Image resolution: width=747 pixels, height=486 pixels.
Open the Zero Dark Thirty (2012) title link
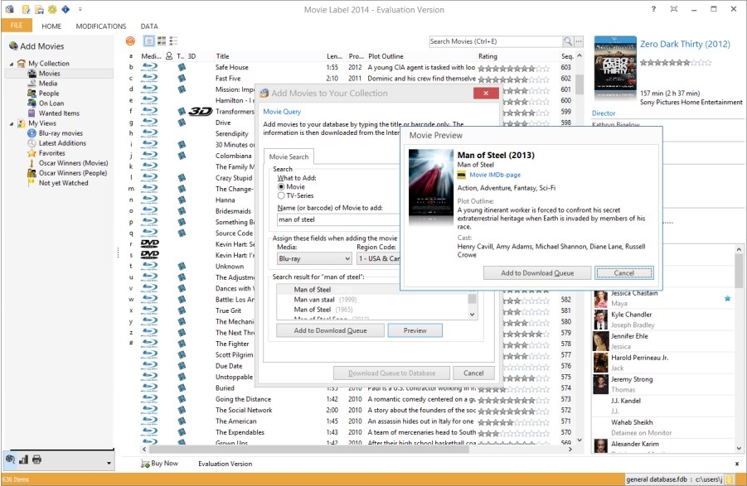(x=685, y=44)
